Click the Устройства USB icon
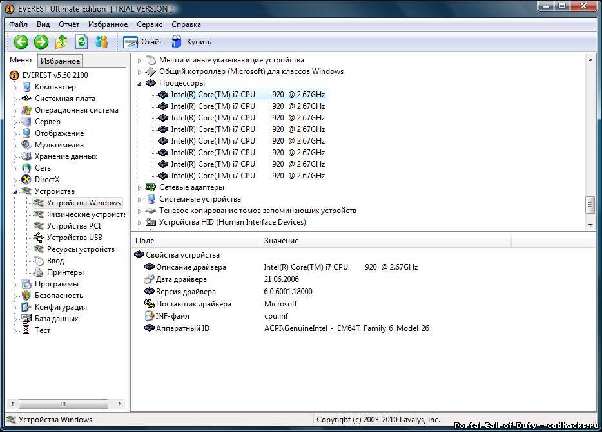 (39, 238)
